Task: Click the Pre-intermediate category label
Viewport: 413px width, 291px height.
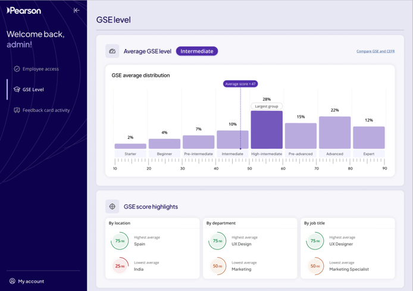Action: point(198,154)
